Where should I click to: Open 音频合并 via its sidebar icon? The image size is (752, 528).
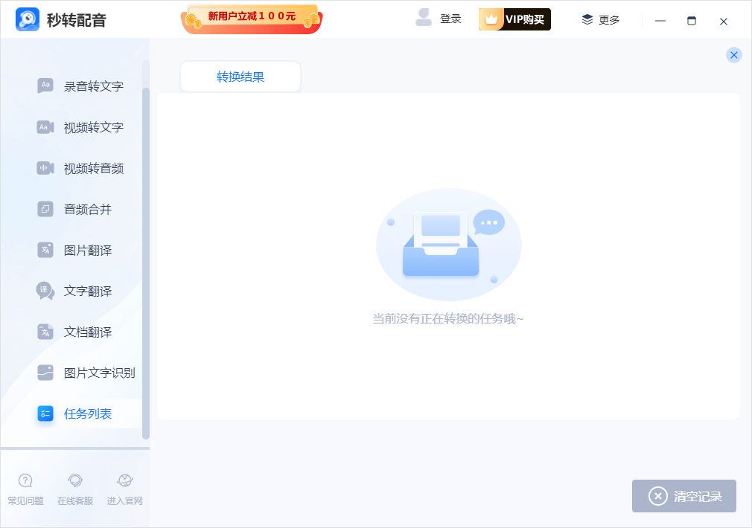pos(45,209)
